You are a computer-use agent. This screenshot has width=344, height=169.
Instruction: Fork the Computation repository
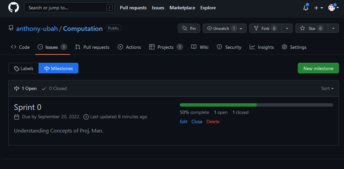[x=265, y=29]
